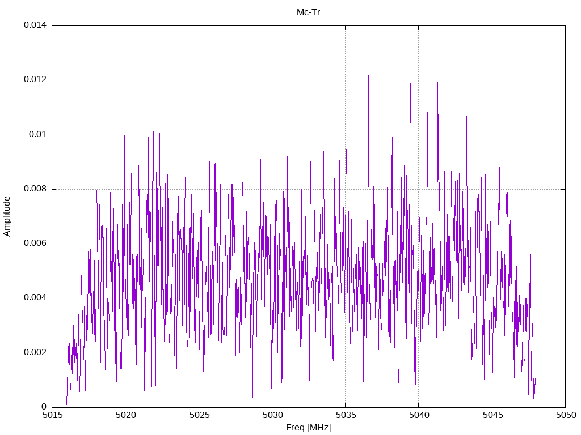
Task: Click the 0.014 y-axis tick label
Action: [x=35, y=25]
